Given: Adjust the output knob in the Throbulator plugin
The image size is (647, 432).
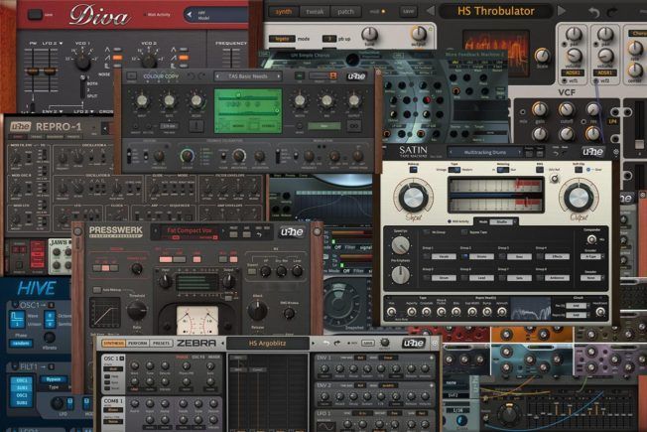Looking at the screenshot, I should pos(418,34).
